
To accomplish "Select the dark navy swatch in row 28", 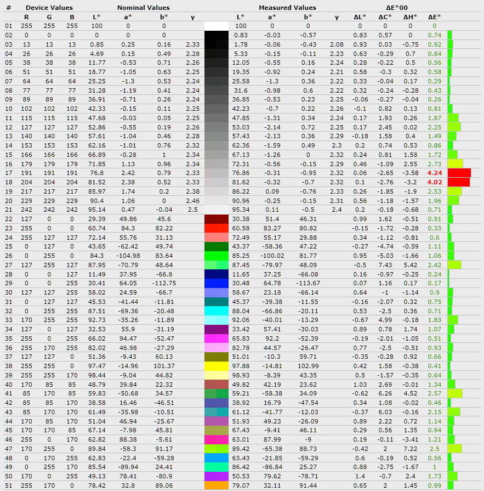I will (216, 274).
